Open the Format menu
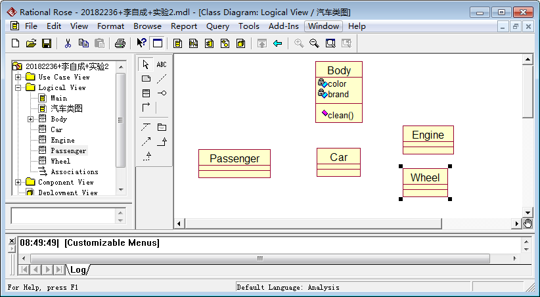The image size is (540, 297). [x=110, y=26]
